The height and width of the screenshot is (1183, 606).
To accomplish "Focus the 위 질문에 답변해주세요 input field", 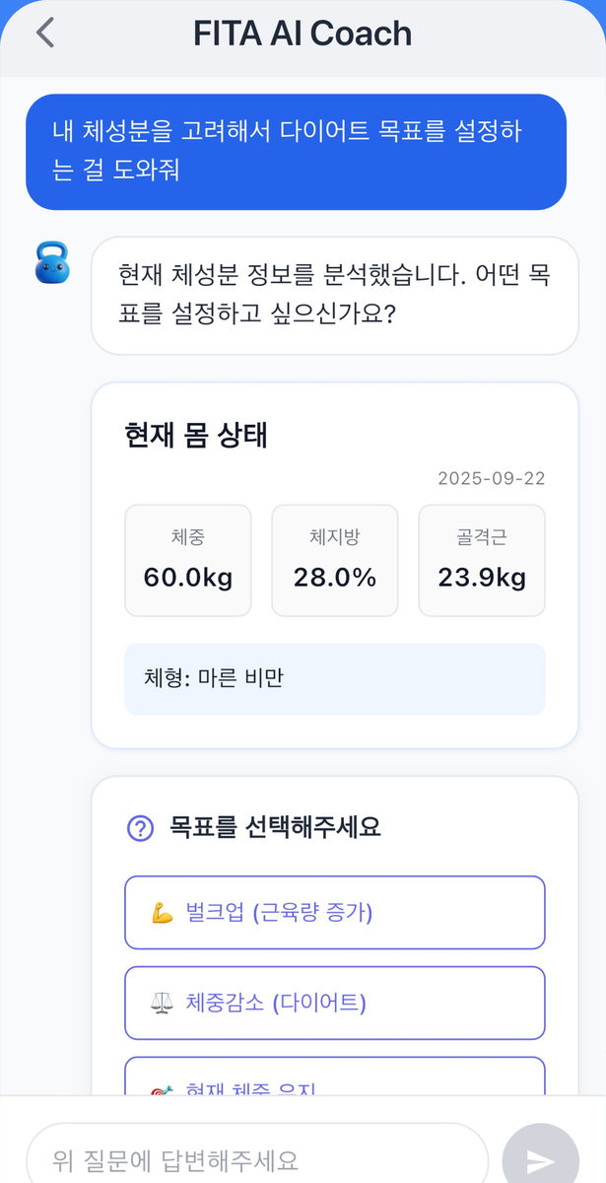I will click(257, 1159).
